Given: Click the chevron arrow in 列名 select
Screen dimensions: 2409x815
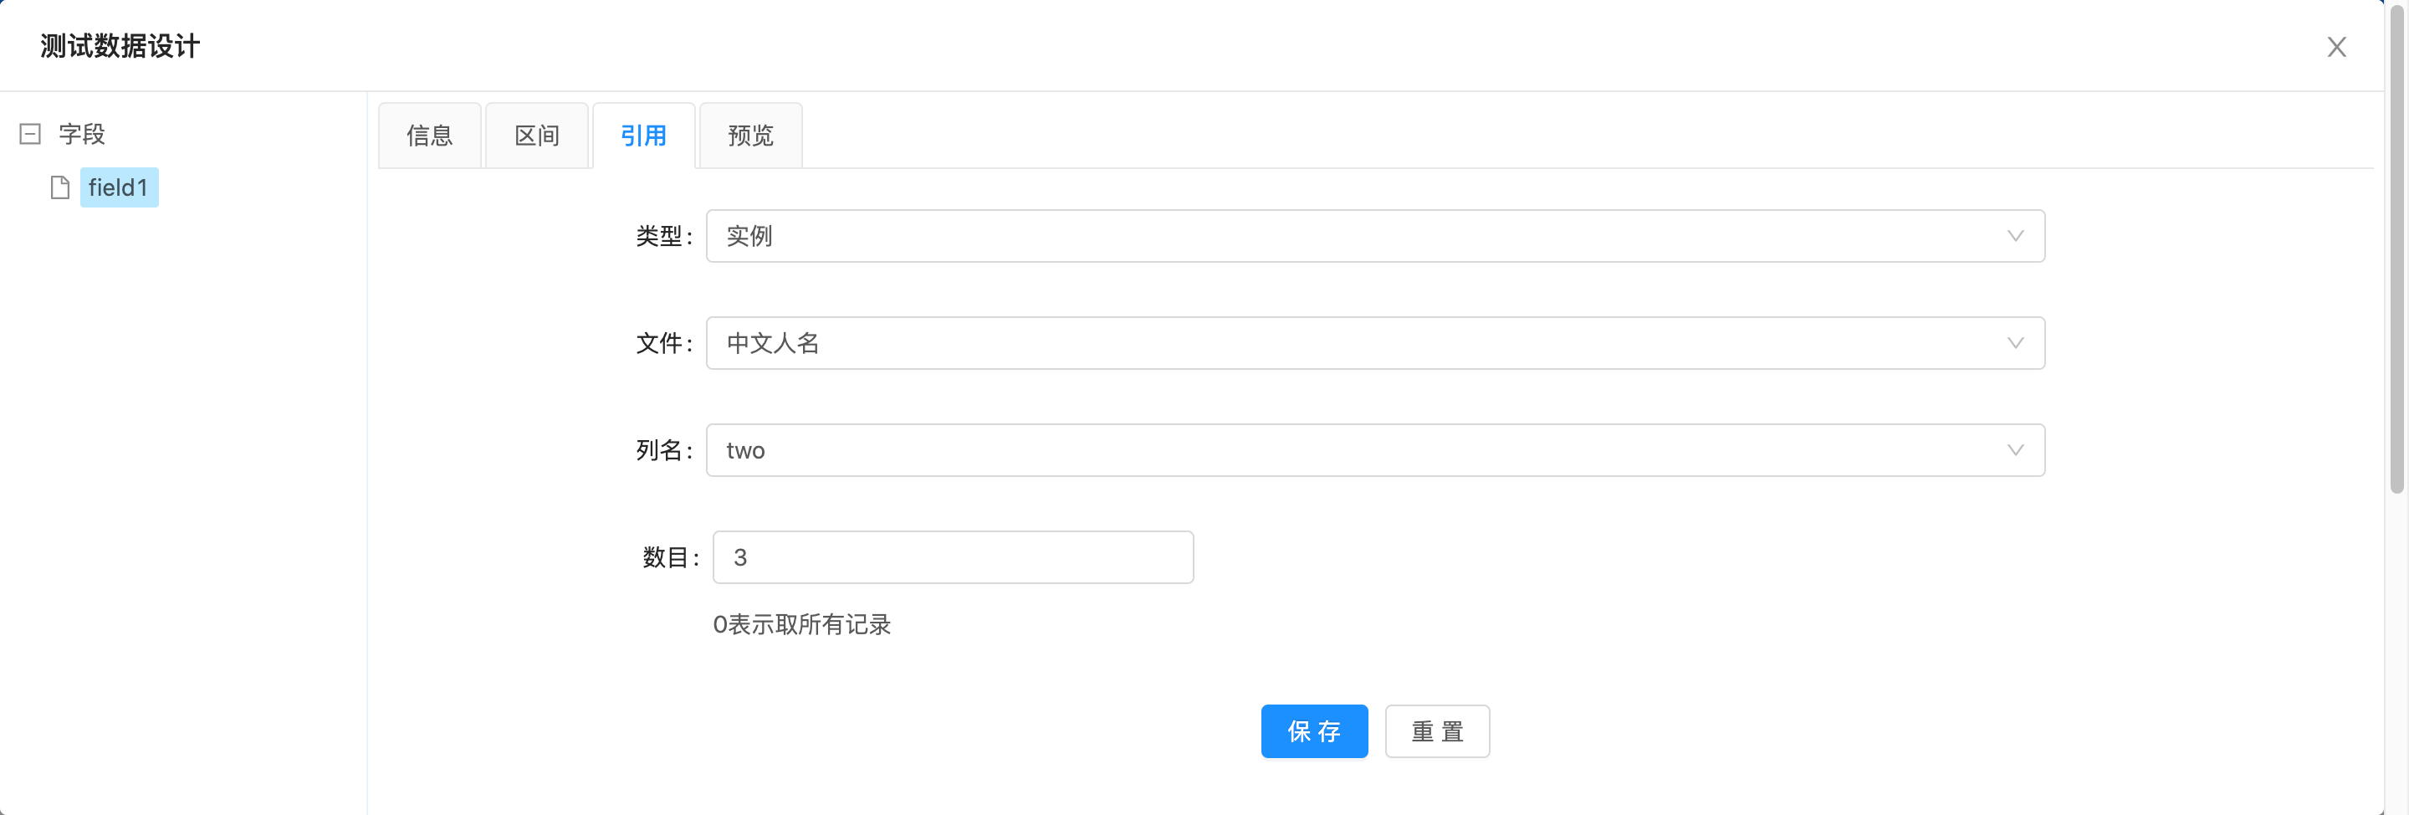Looking at the screenshot, I should [2015, 450].
